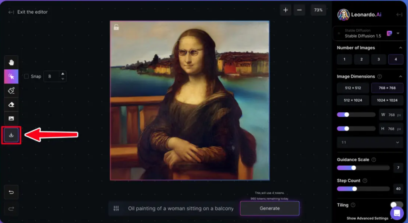The width and height of the screenshot is (408, 223).
Task: Click the Image Dimensions help icon
Action: click(379, 76)
